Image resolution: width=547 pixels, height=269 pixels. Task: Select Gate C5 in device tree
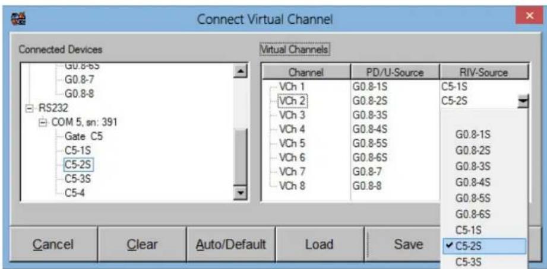(84, 136)
